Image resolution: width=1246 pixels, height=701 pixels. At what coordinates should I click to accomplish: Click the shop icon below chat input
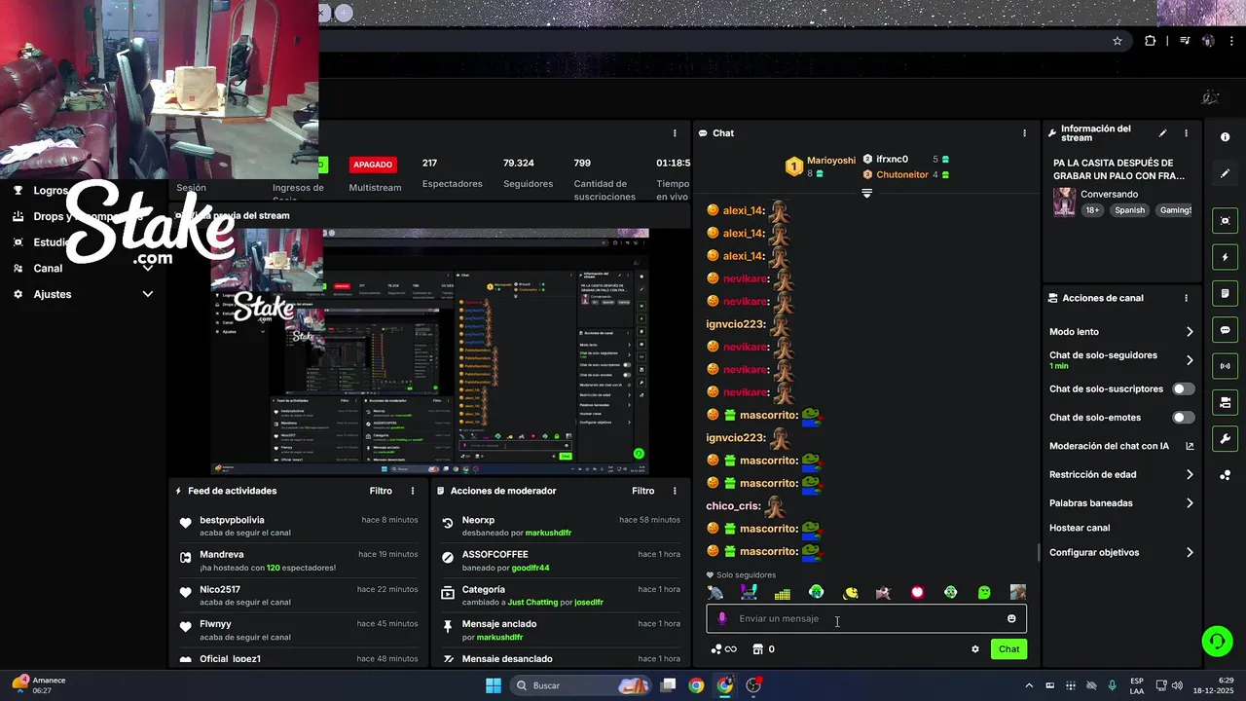click(x=757, y=649)
